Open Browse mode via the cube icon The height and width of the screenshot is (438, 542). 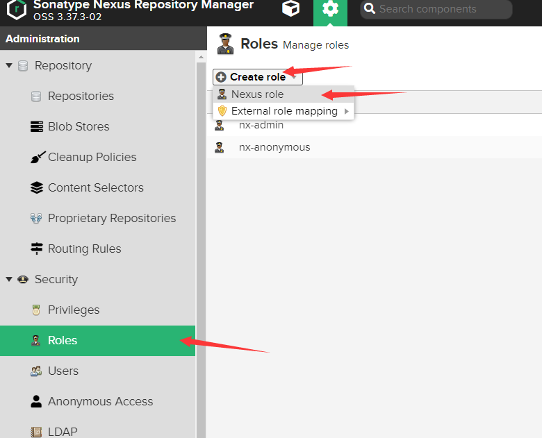coord(290,8)
